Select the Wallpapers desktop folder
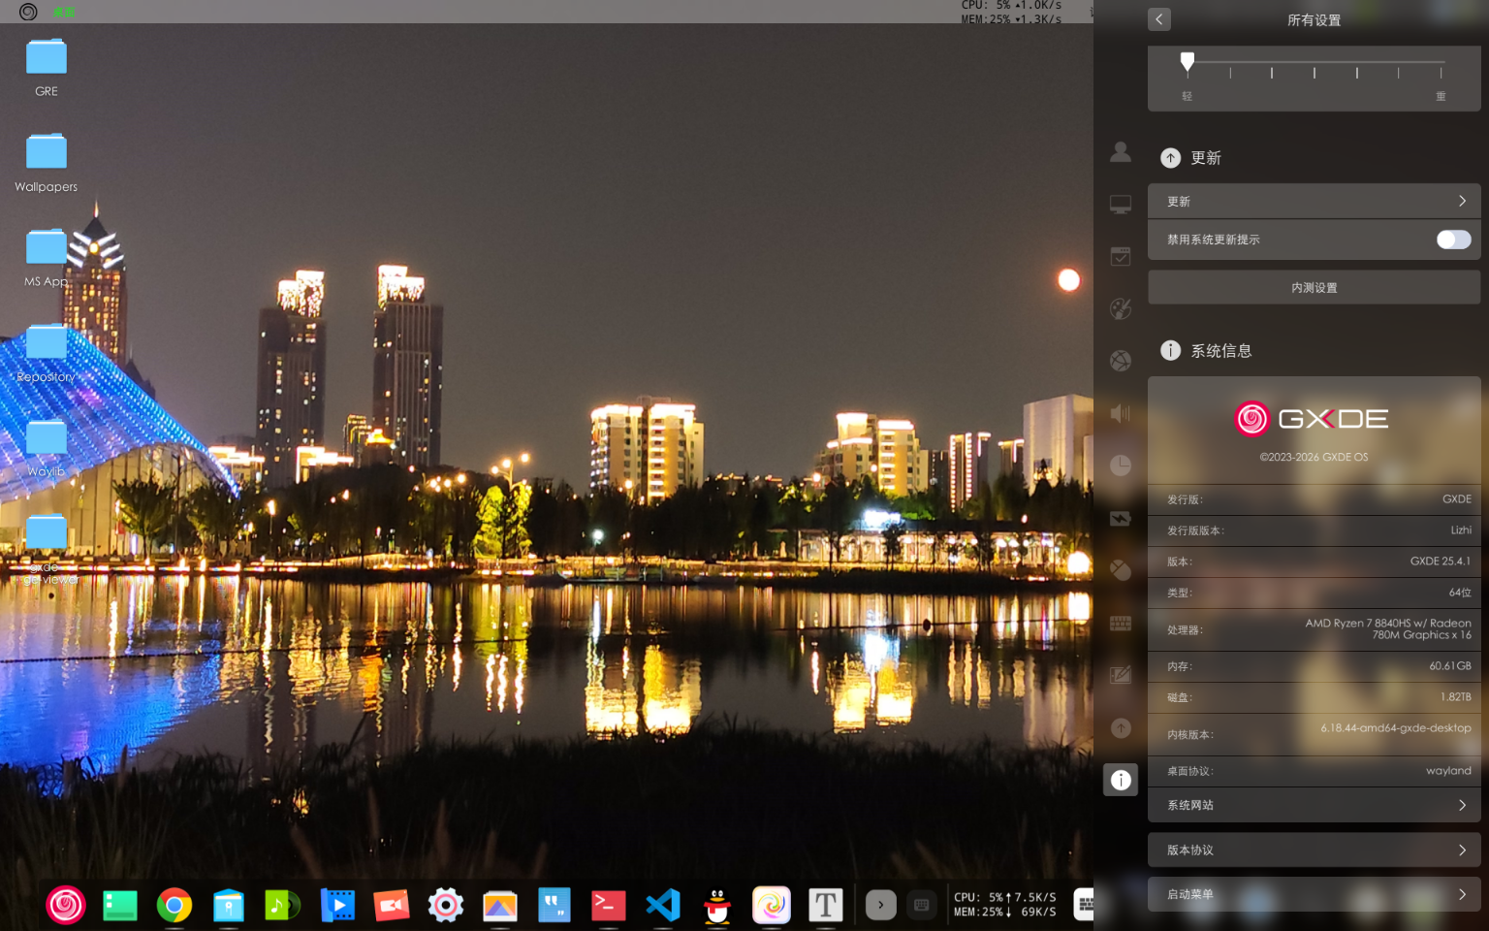This screenshot has height=931, width=1489. (x=47, y=163)
